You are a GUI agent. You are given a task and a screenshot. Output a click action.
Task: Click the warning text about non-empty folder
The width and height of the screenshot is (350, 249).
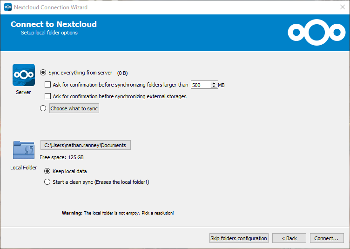[118, 213]
